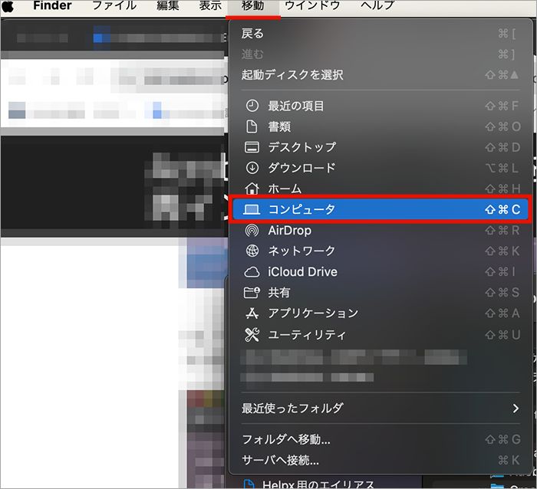Screen dimensions: 537x489
Task: Click the 共有 shared folder icon
Action: [252, 293]
